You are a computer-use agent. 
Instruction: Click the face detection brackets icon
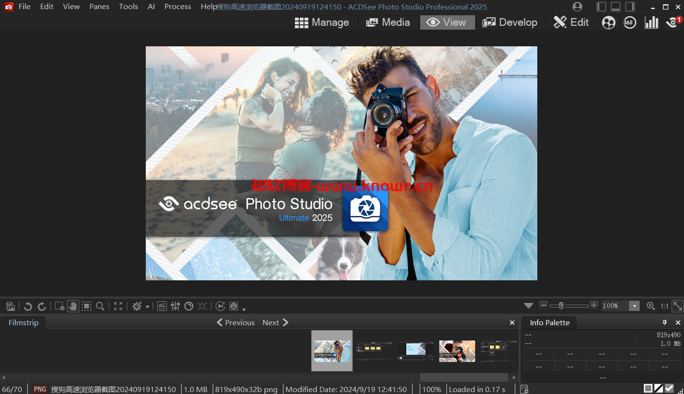click(202, 306)
